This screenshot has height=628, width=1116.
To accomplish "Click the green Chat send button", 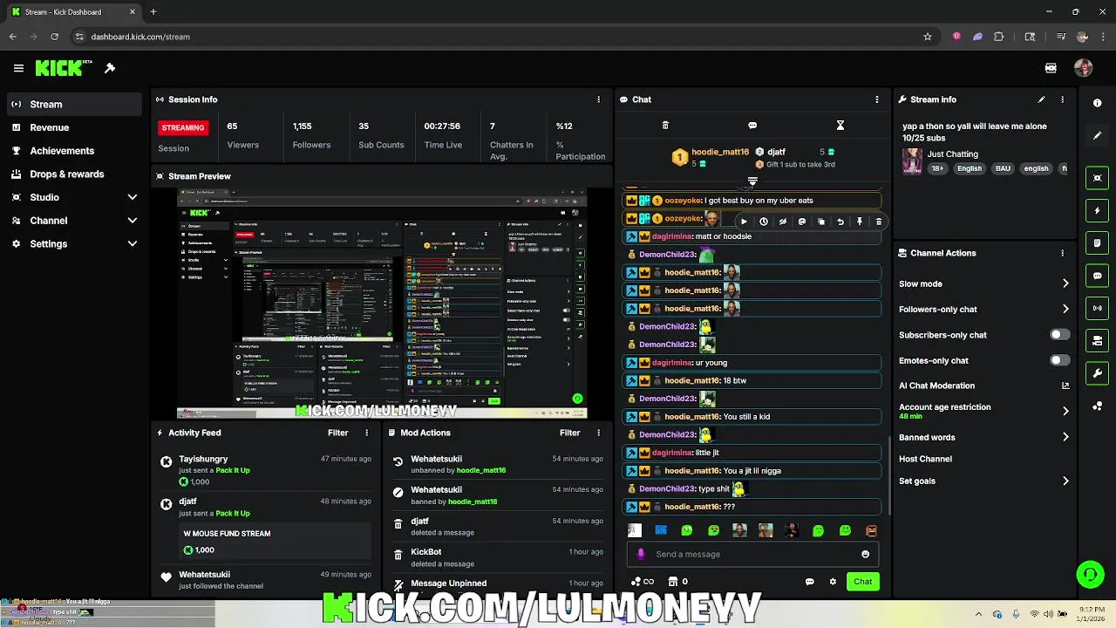I will coord(862,582).
